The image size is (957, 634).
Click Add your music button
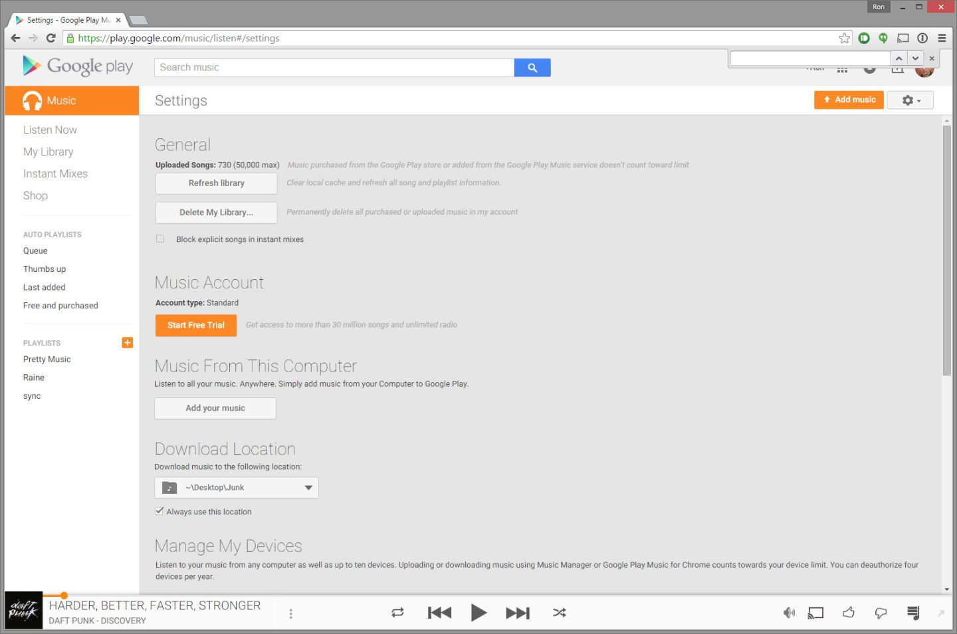coord(215,408)
